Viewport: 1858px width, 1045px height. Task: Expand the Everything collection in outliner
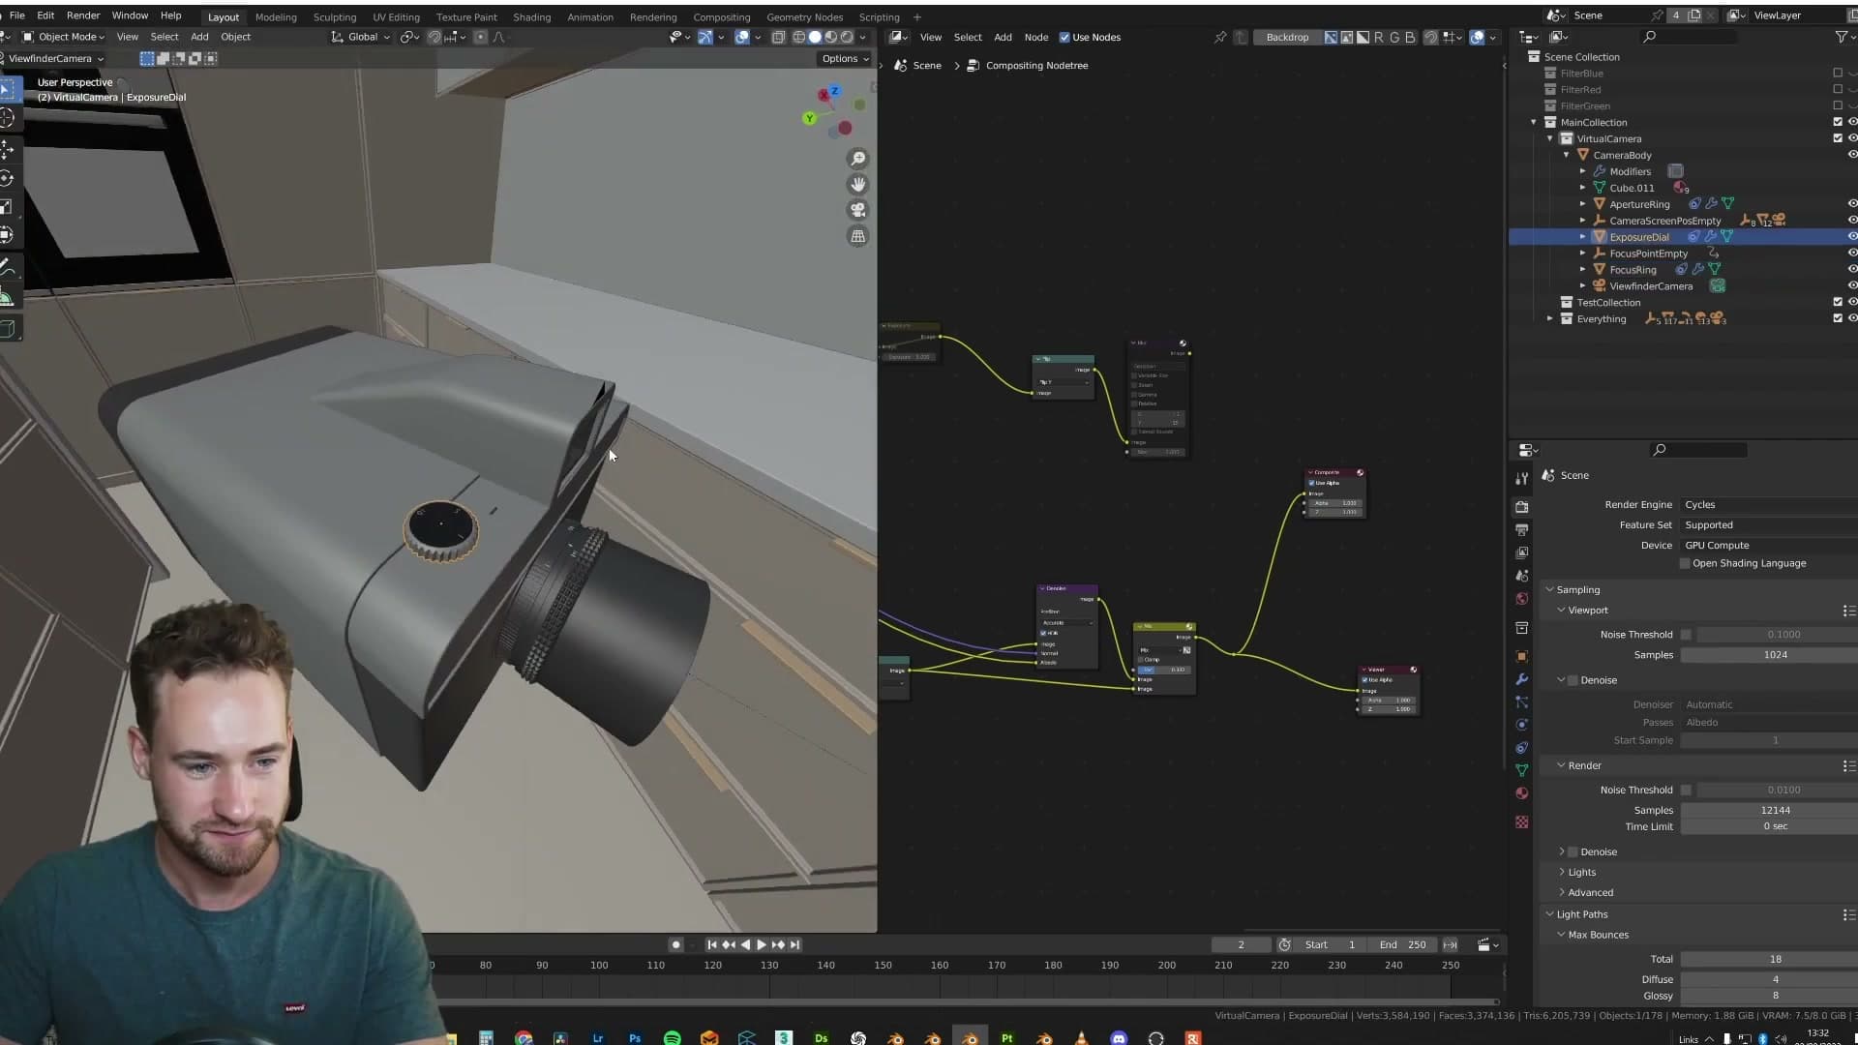(x=1550, y=319)
